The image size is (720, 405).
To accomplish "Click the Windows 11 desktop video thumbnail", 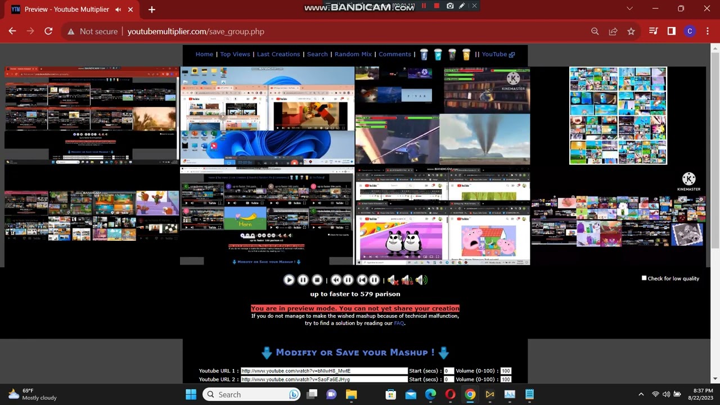I will point(267,116).
